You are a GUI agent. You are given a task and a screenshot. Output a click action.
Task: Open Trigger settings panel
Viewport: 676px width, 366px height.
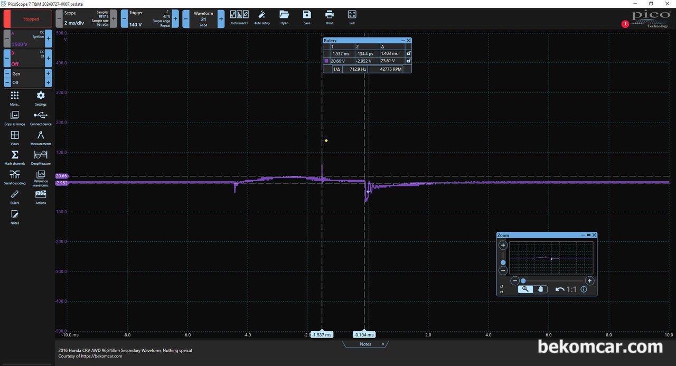[151, 19]
